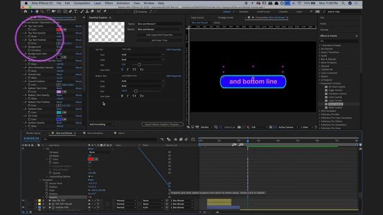Select the Type text tool
The image size is (383, 215).
pyautogui.click(x=75, y=11)
